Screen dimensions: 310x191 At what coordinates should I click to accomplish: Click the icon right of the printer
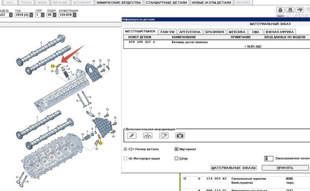290,10
